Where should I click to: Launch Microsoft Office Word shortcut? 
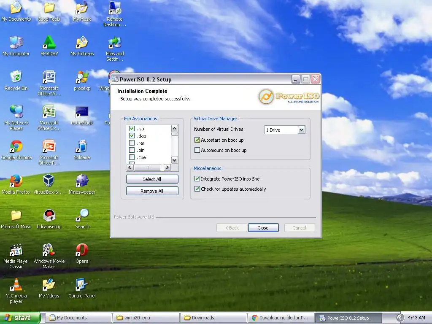tap(49, 83)
